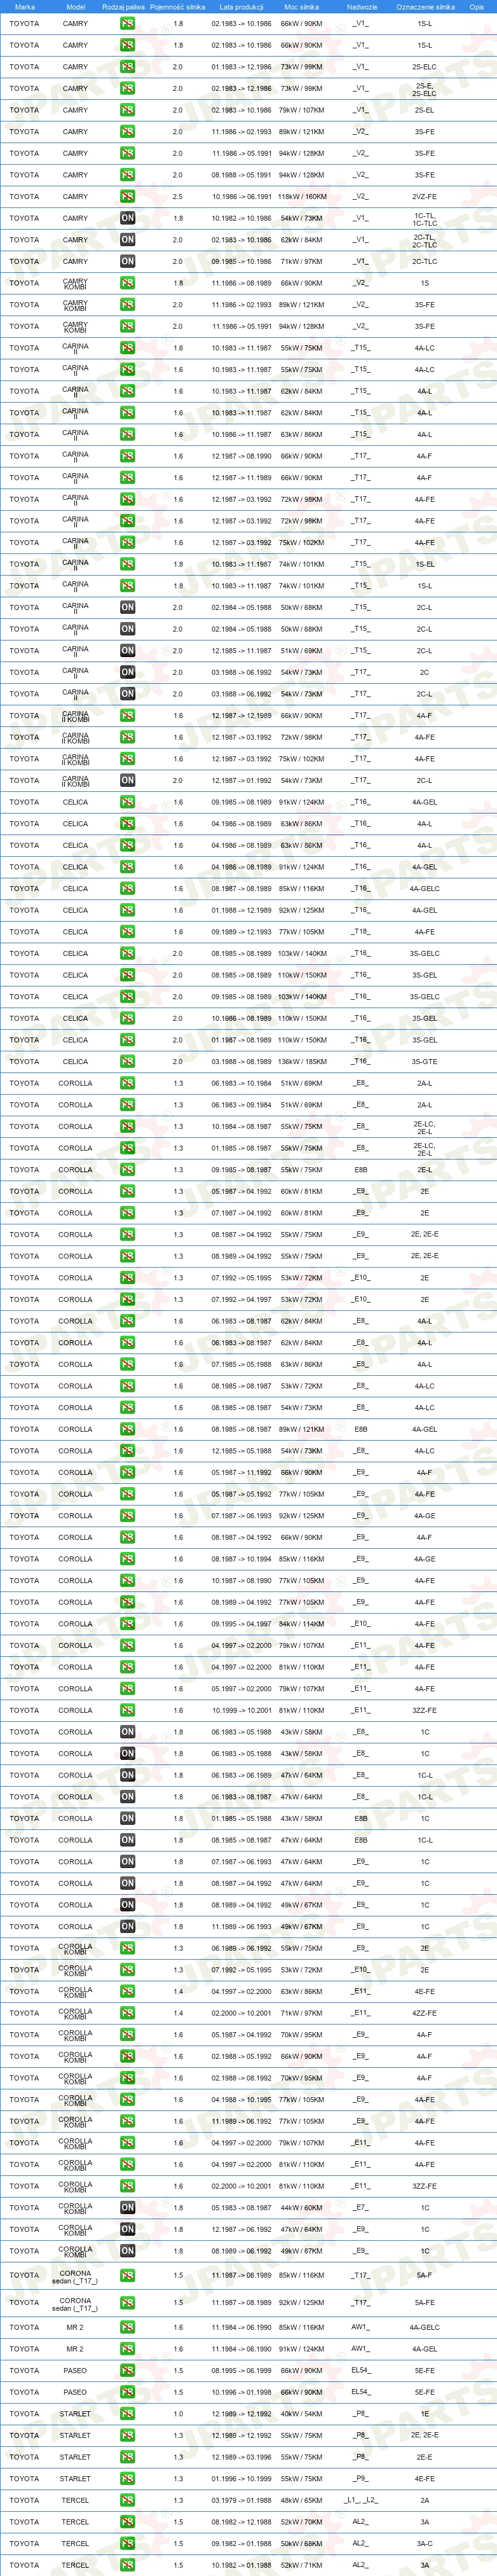The image size is (497, 2576).
Task: Select STARLET model cell in 1E row
Action: click(75, 2414)
